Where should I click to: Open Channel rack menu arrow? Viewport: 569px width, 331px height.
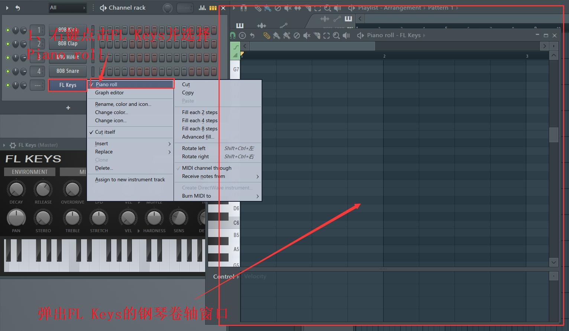7,7
